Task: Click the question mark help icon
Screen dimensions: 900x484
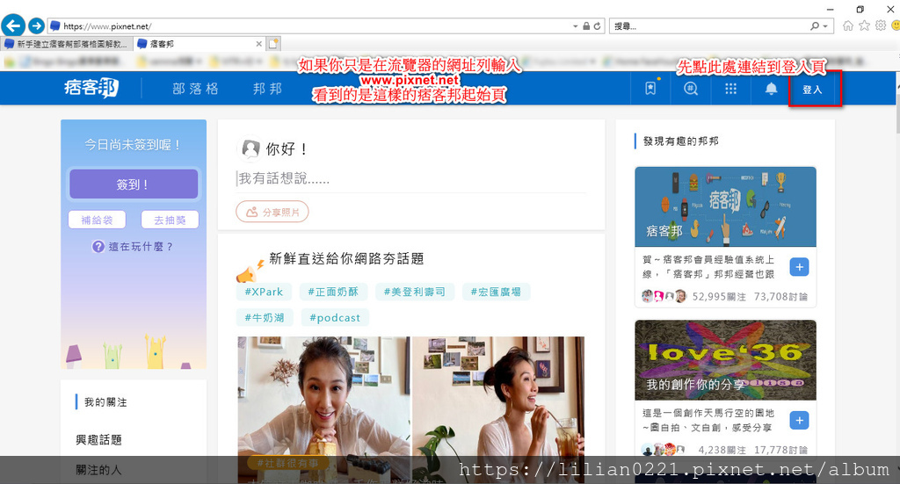Action: 98,247
